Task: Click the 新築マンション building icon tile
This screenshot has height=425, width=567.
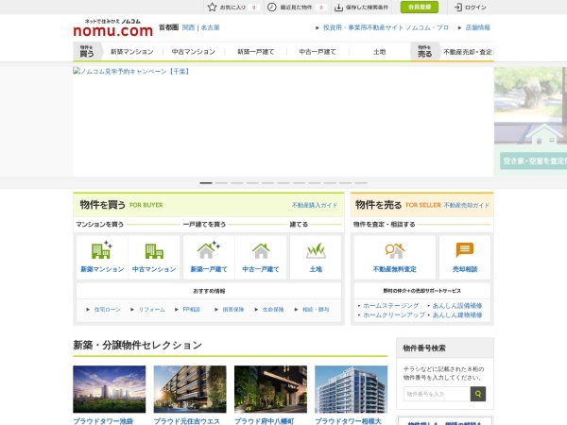Action: (102, 257)
